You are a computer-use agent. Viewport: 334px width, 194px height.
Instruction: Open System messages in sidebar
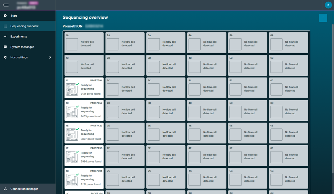28,47
